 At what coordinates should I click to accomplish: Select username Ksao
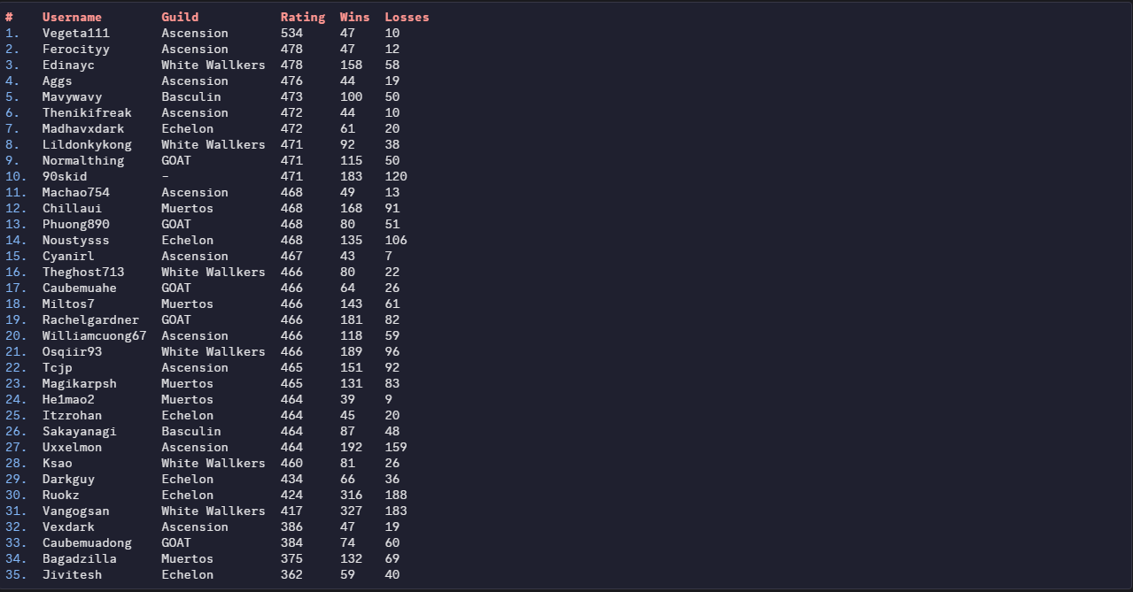coord(58,463)
